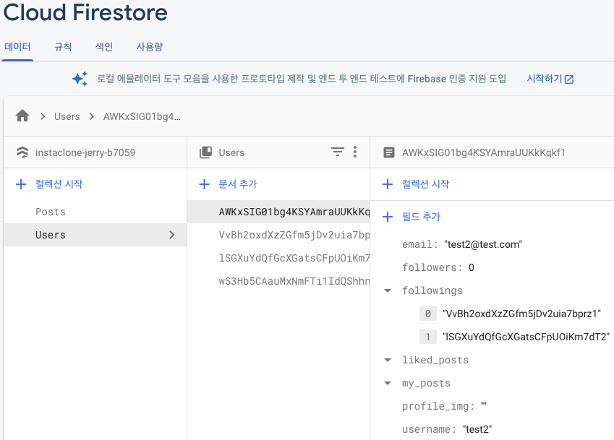614x440 pixels.
Task: Click the profile_img field
Action: click(444, 406)
